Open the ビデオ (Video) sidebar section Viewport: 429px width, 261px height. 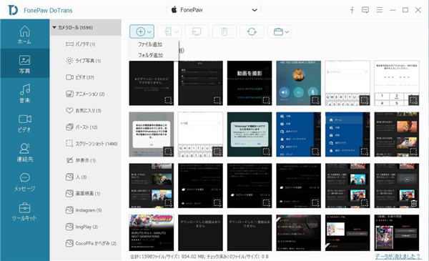click(x=24, y=123)
